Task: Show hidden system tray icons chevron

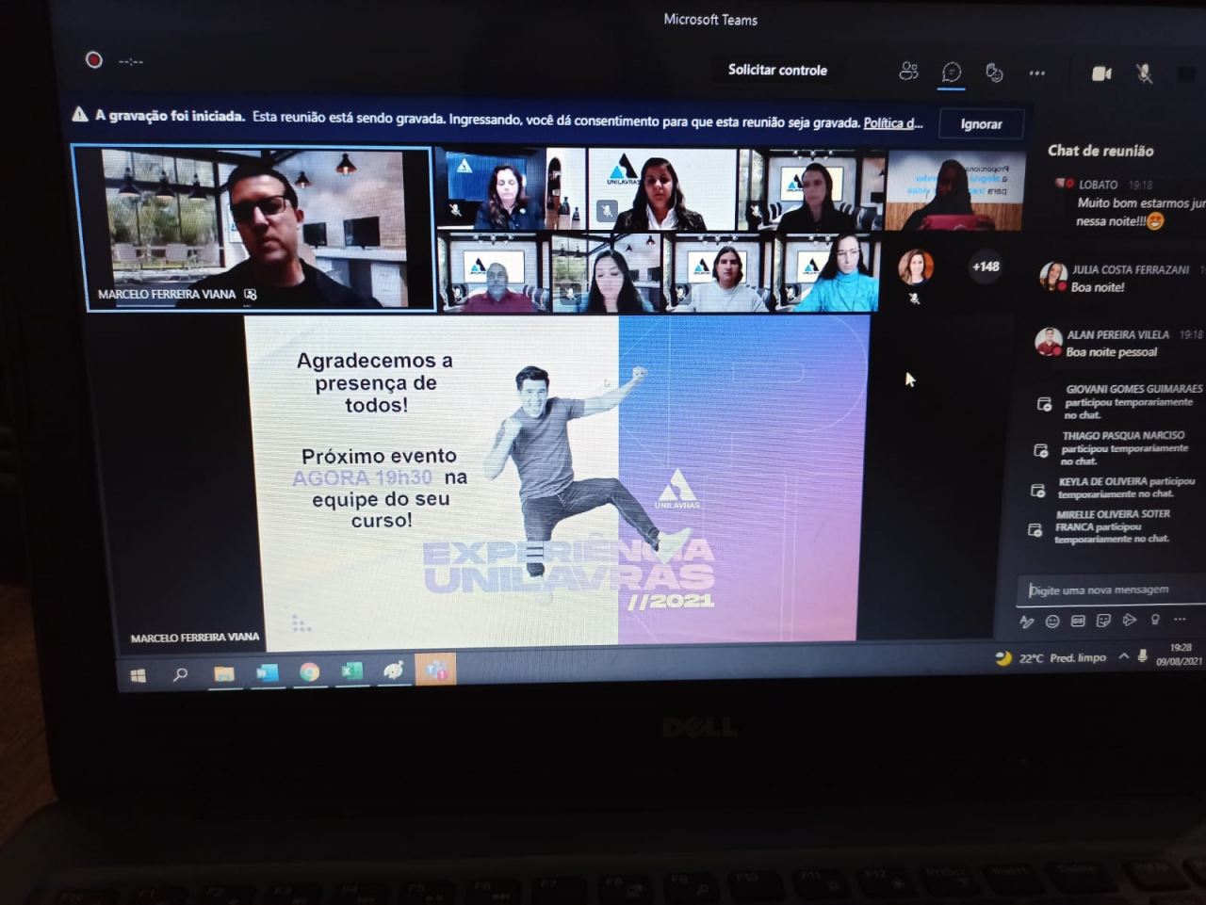Action: 1123,656
